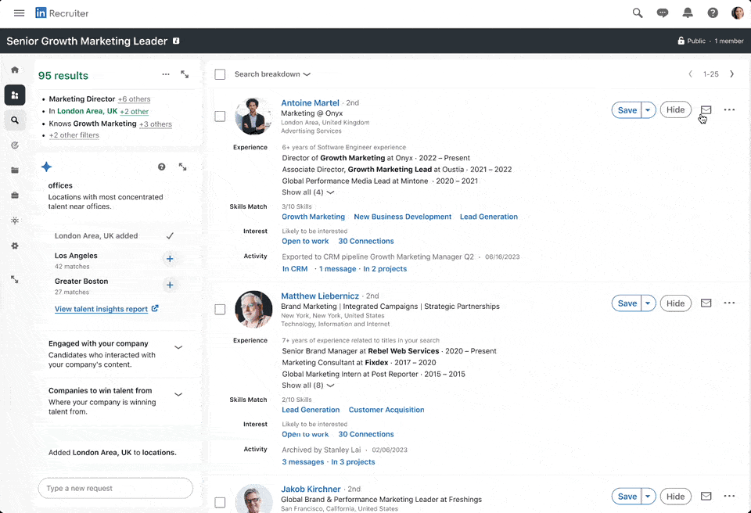Select the search icon in the left sidebar
The width and height of the screenshot is (751, 513).
(x=14, y=120)
